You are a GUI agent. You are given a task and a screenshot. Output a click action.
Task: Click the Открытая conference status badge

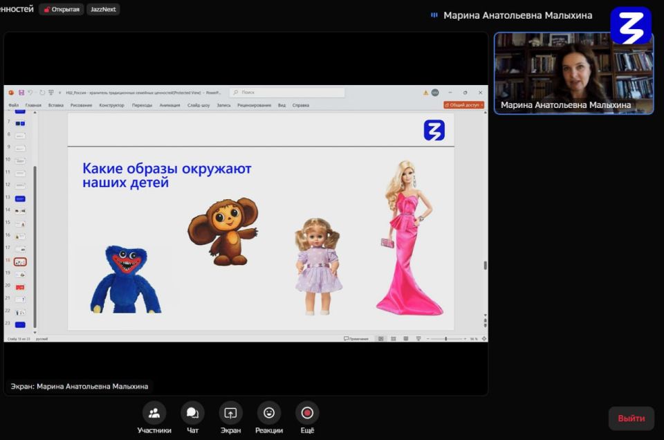click(x=62, y=9)
